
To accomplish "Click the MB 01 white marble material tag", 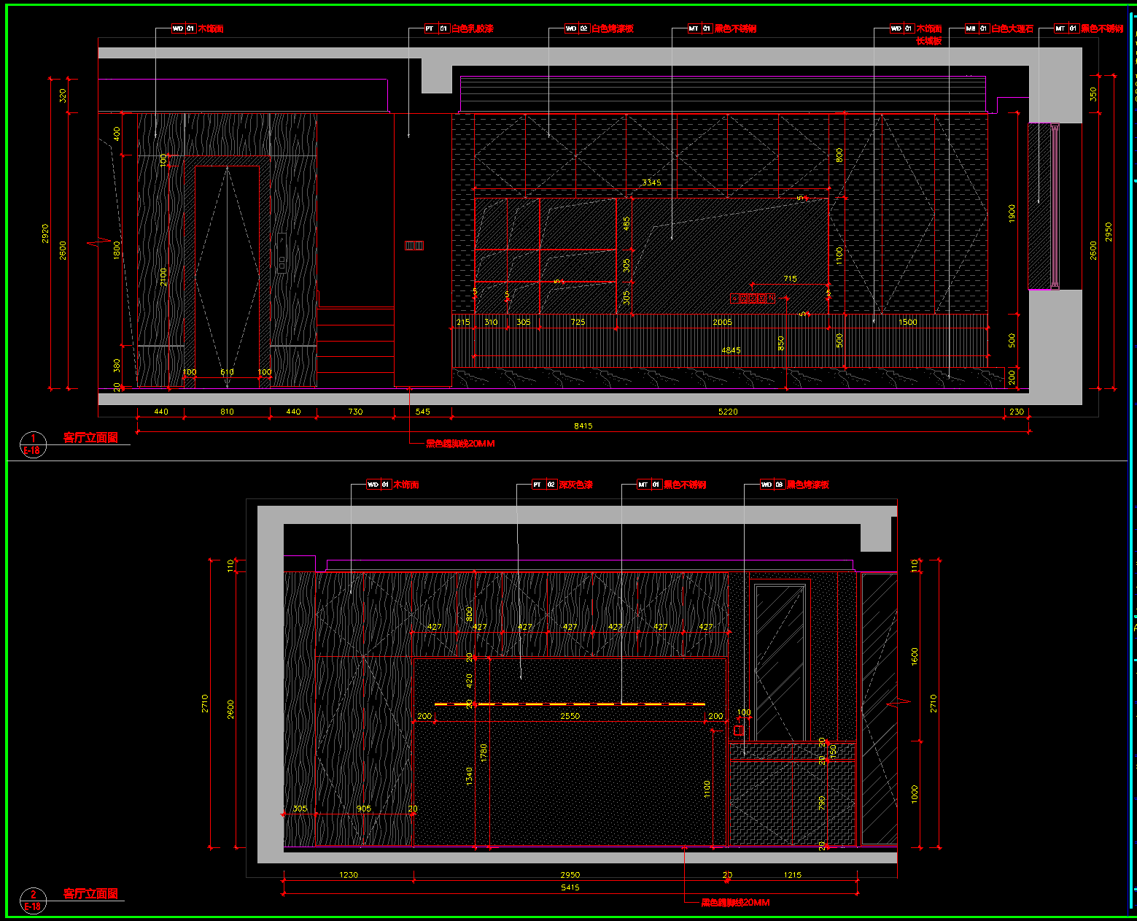I will tap(998, 28).
